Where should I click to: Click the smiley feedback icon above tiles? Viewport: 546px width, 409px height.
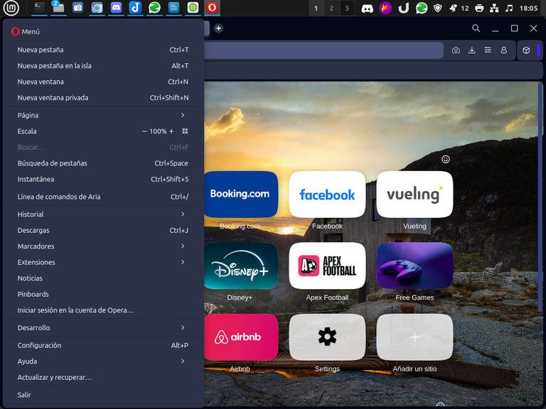coord(445,159)
